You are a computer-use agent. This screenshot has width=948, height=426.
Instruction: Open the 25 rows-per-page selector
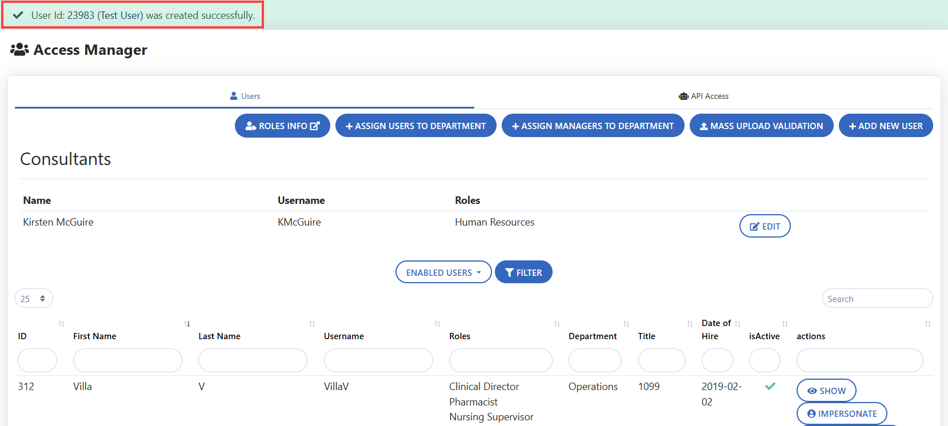click(x=34, y=299)
